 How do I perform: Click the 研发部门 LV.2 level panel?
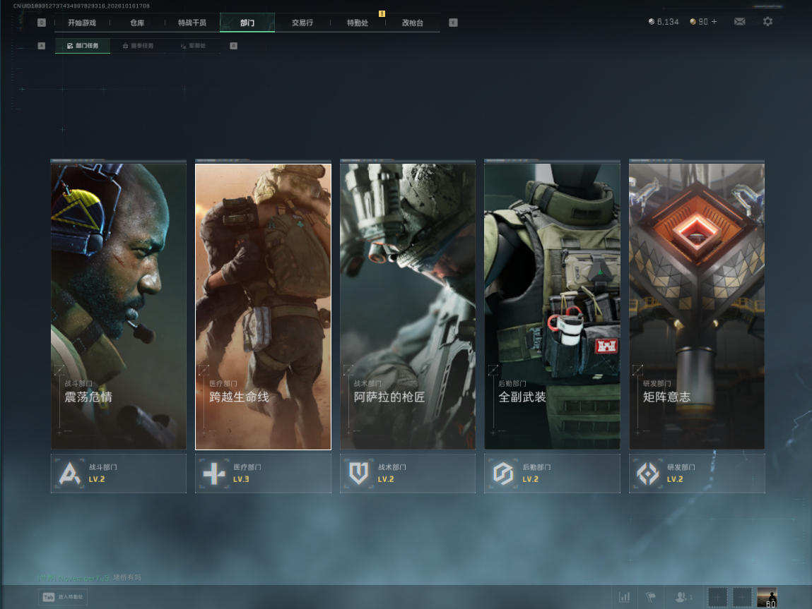(697, 473)
